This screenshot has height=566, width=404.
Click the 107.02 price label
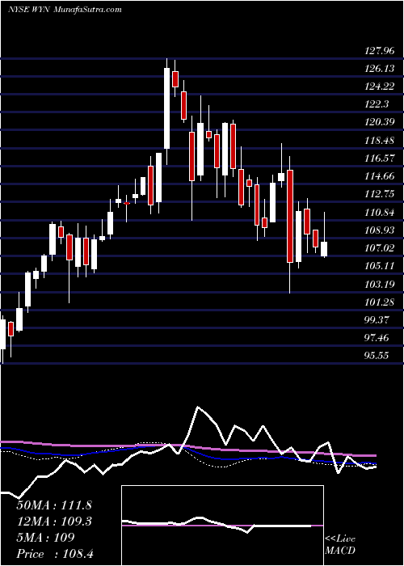tap(380, 248)
